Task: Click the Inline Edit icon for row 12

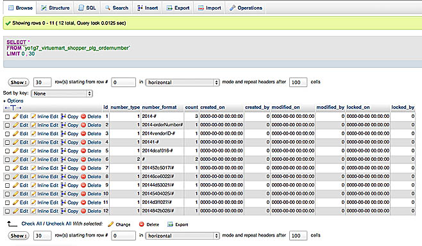Action: 33,211
